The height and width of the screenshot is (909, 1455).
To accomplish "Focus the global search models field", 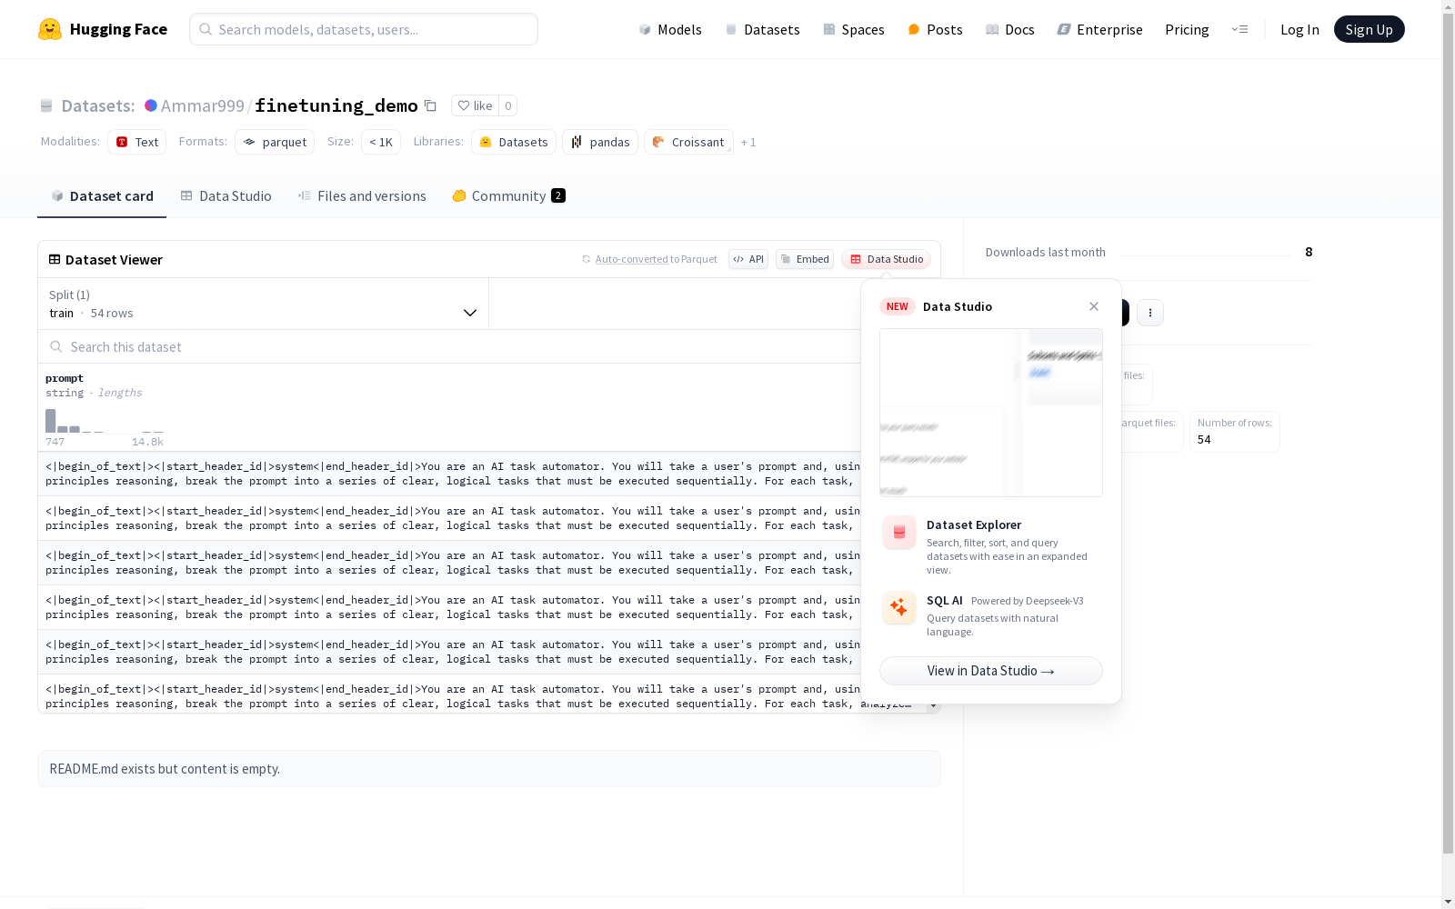I will coord(364,29).
